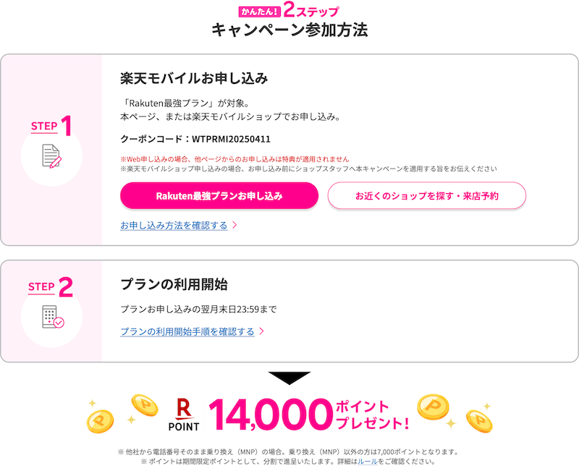Click the coupon code WTPRMI20250411
Screen dimensions: 579x476
[x=231, y=139]
